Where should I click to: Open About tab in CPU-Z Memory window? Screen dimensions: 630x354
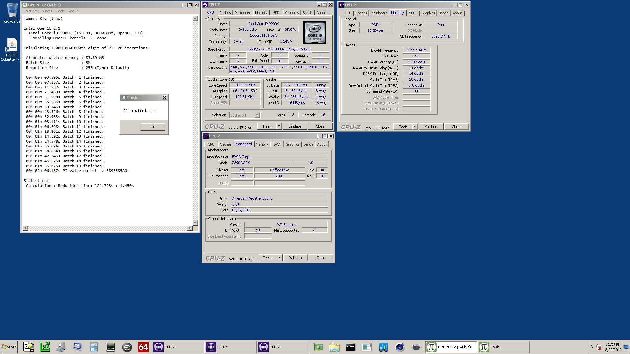pyautogui.click(x=457, y=13)
